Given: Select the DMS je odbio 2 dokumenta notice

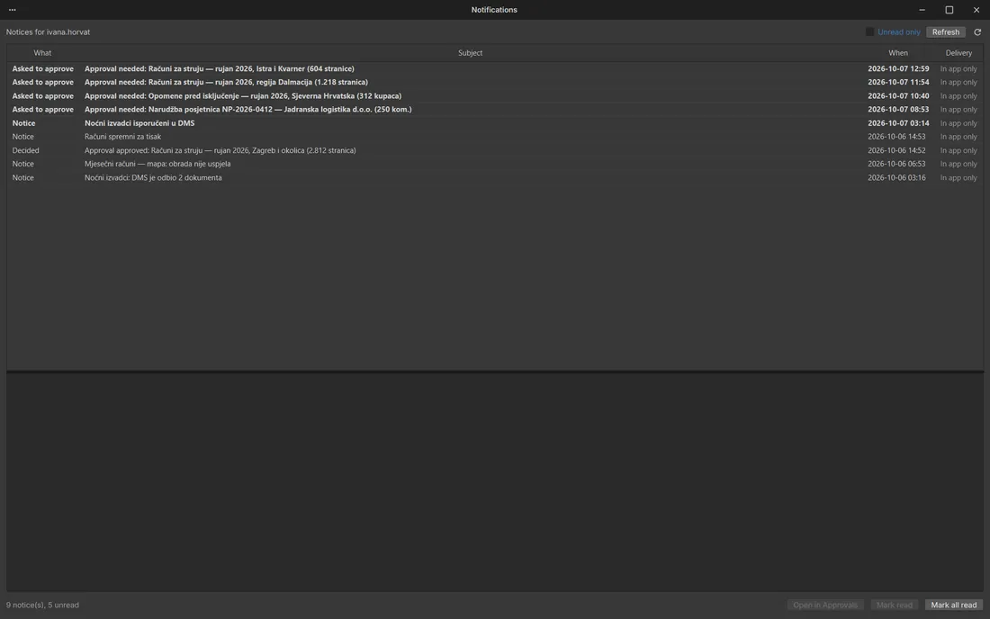Looking at the screenshot, I should [x=494, y=177].
